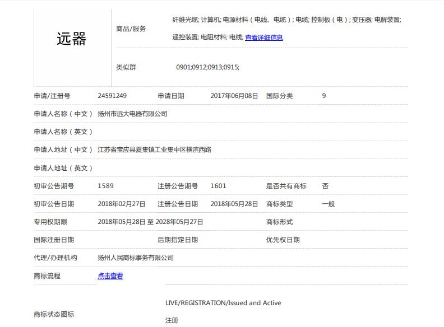Click the 初审公告日期 label

pos(54,204)
